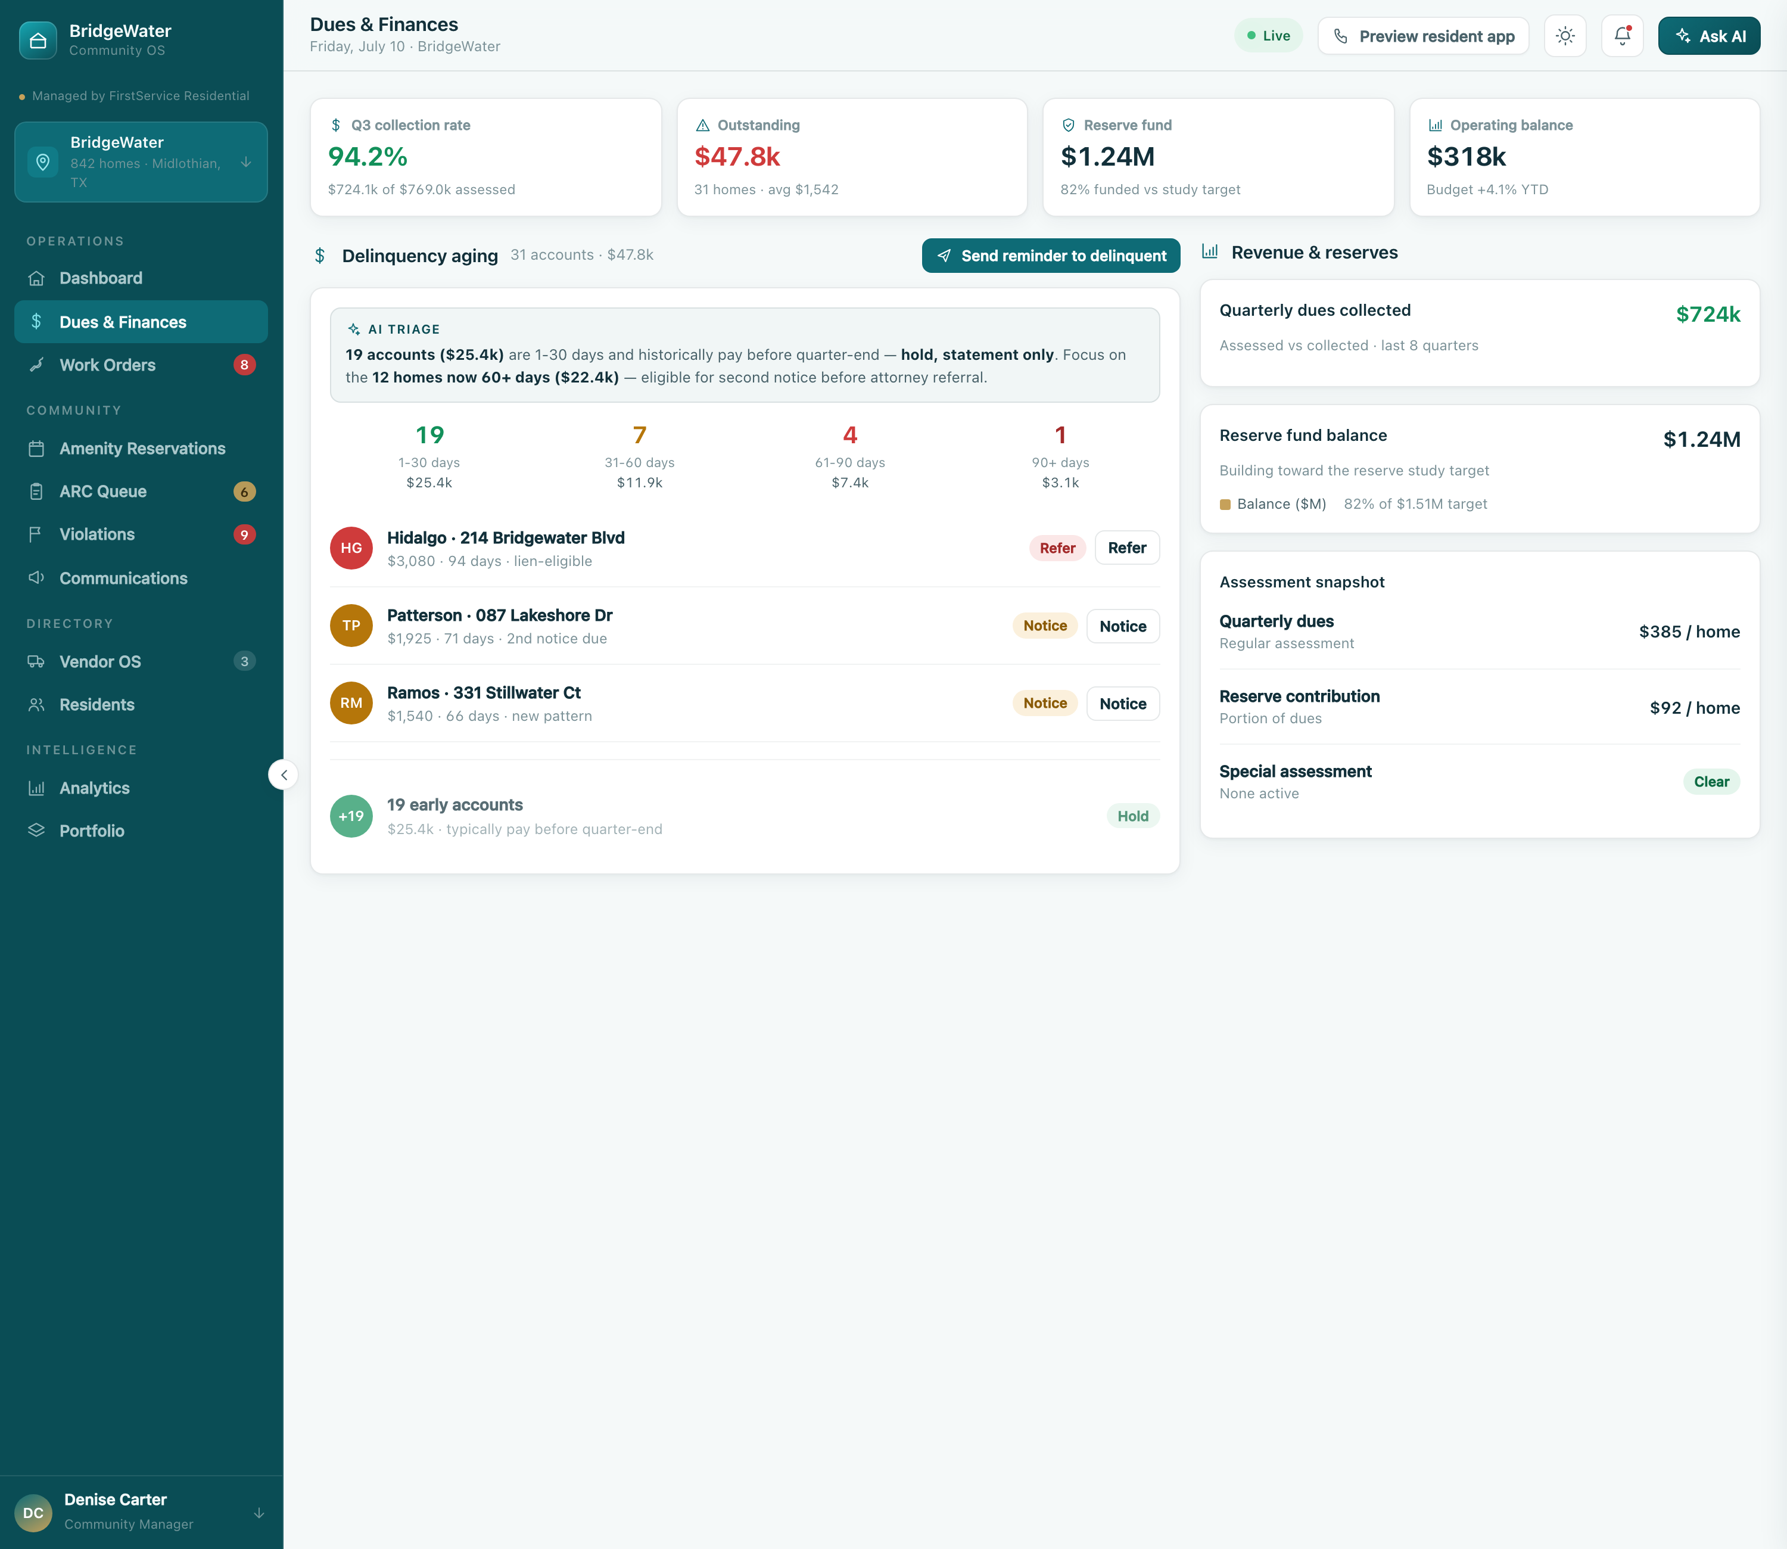Screen dimensions: 1787x1549
Task: Click the AI Triage sparkle icon
Action: coord(353,329)
